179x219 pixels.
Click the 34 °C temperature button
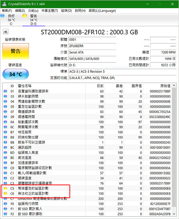coord(16,74)
